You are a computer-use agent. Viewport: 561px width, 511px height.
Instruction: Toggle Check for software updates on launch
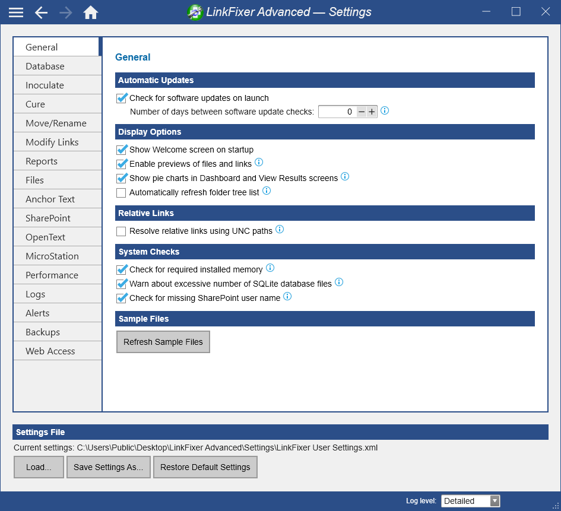121,99
